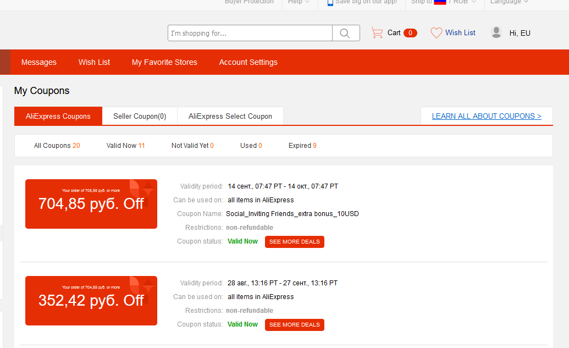Click the 352,42 руб. Off coupon card
This screenshot has height=348, width=569.
tap(91, 301)
